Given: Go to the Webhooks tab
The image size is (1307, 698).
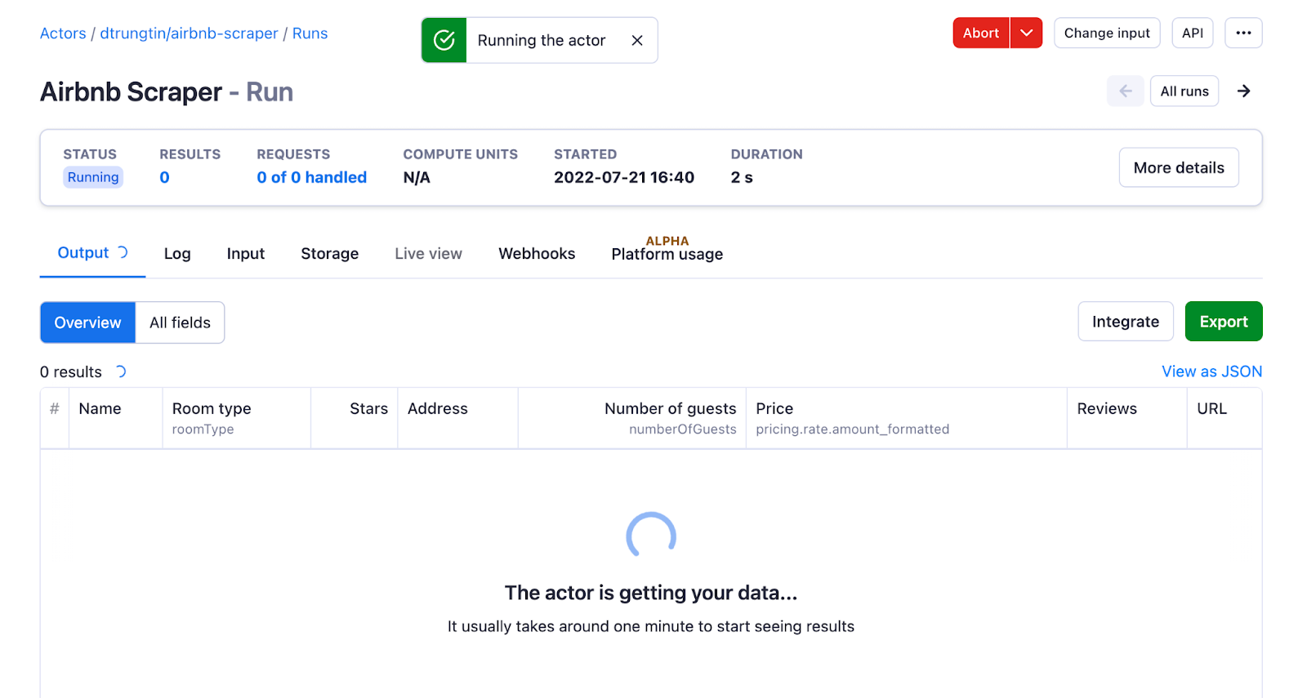Looking at the screenshot, I should pyautogui.click(x=537, y=254).
